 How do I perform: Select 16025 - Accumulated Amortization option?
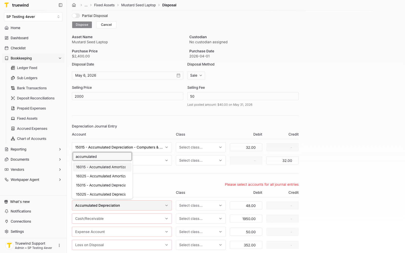tap(102, 176)
